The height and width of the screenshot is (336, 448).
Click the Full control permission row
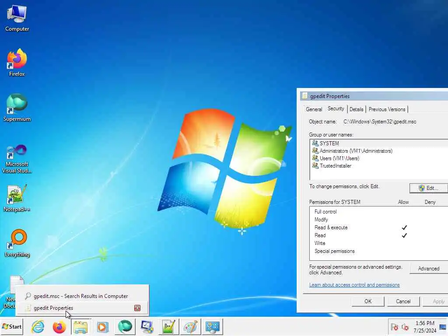(x=379, y=212)
